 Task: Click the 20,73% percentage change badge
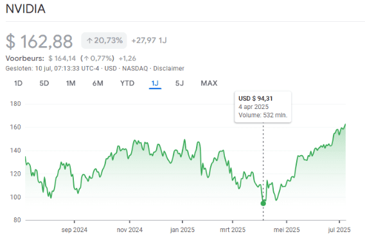104,40
